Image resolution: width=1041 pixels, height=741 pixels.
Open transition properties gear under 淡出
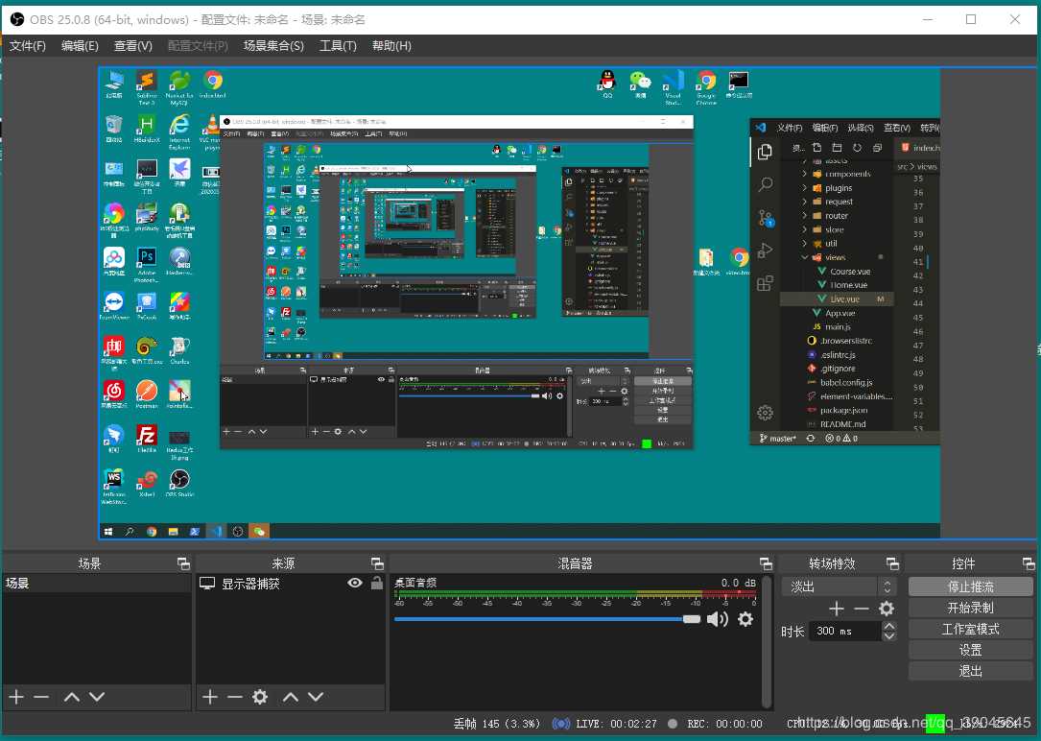tap(887, 609)
